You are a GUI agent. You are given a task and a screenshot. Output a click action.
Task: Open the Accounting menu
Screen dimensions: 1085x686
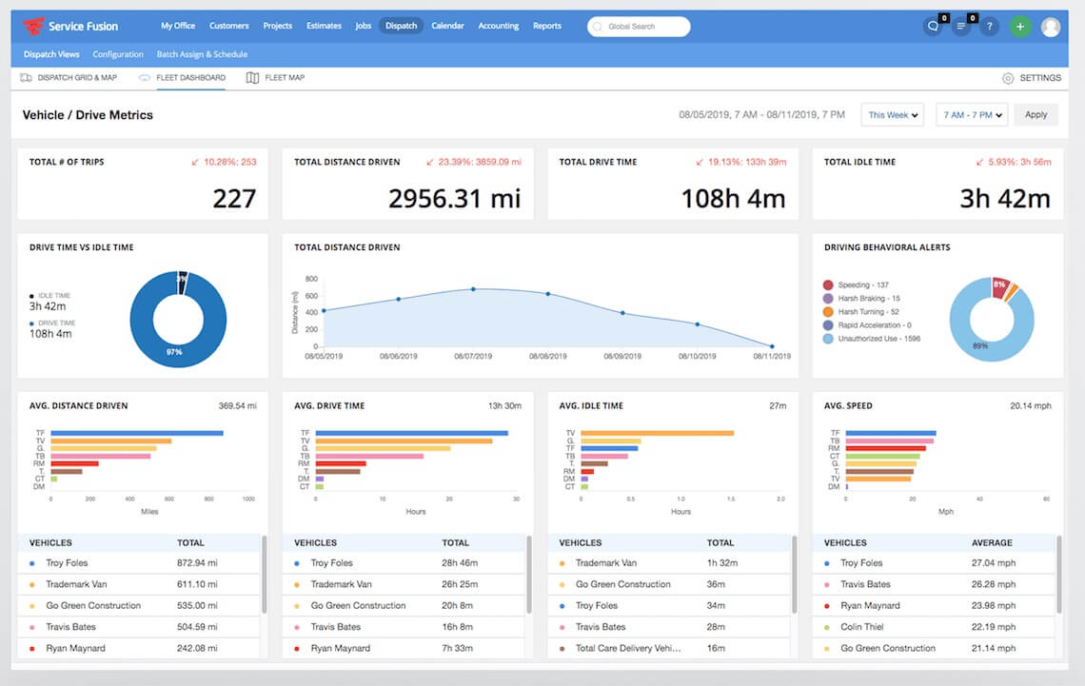(x=498, y=26)
